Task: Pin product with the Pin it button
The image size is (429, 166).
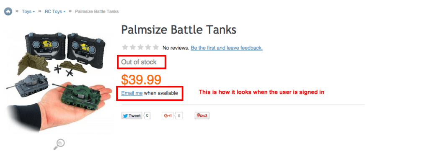Action: coord(202,116)
